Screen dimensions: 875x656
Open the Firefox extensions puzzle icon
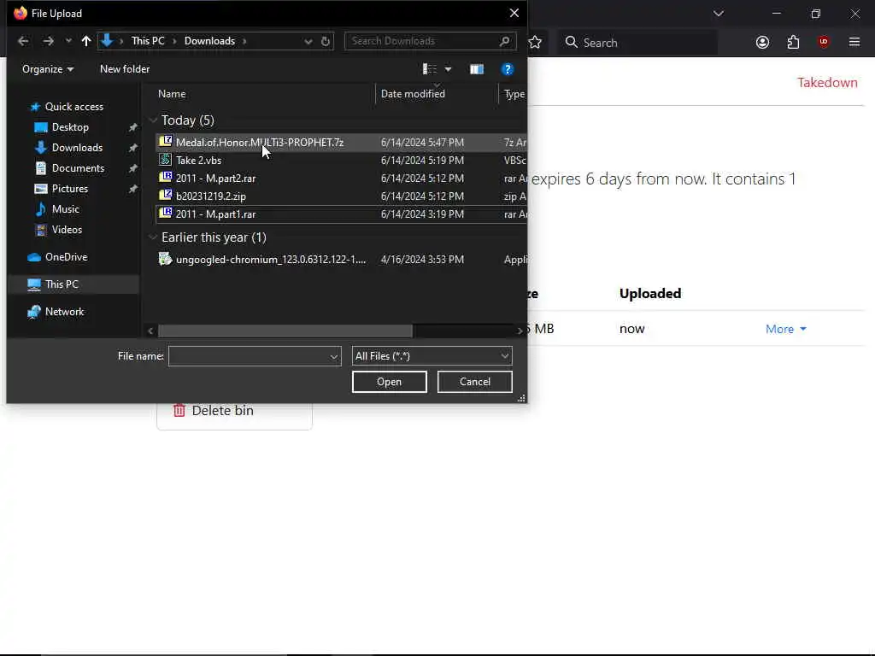(x=793, y=43)
